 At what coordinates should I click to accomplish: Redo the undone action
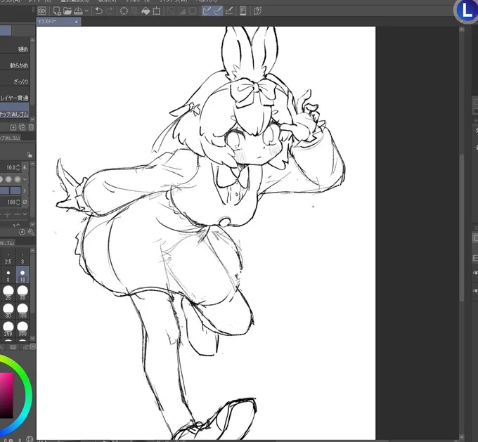tap(110, 11)
